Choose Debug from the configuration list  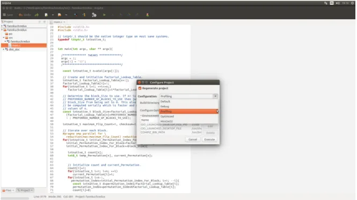coord(189,107)
